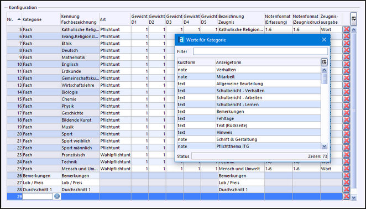Click down arrow of the popup list scrollbar

pyautogui.click(x=324, y=147)
